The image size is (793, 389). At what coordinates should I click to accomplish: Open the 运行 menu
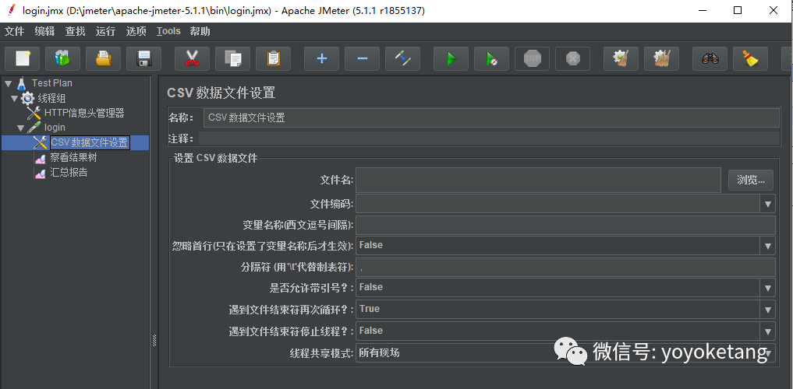(x=105, y=31)
